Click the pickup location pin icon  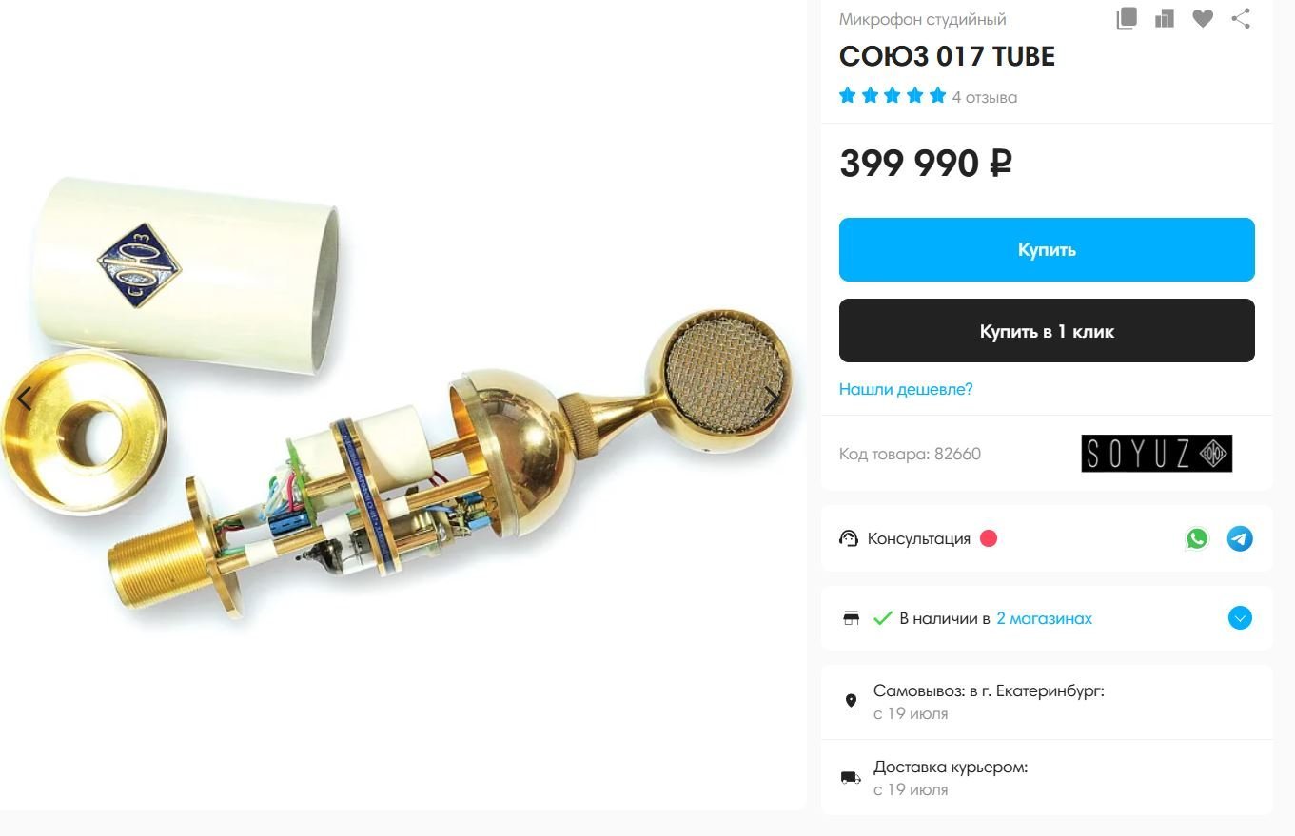(851, 702)
